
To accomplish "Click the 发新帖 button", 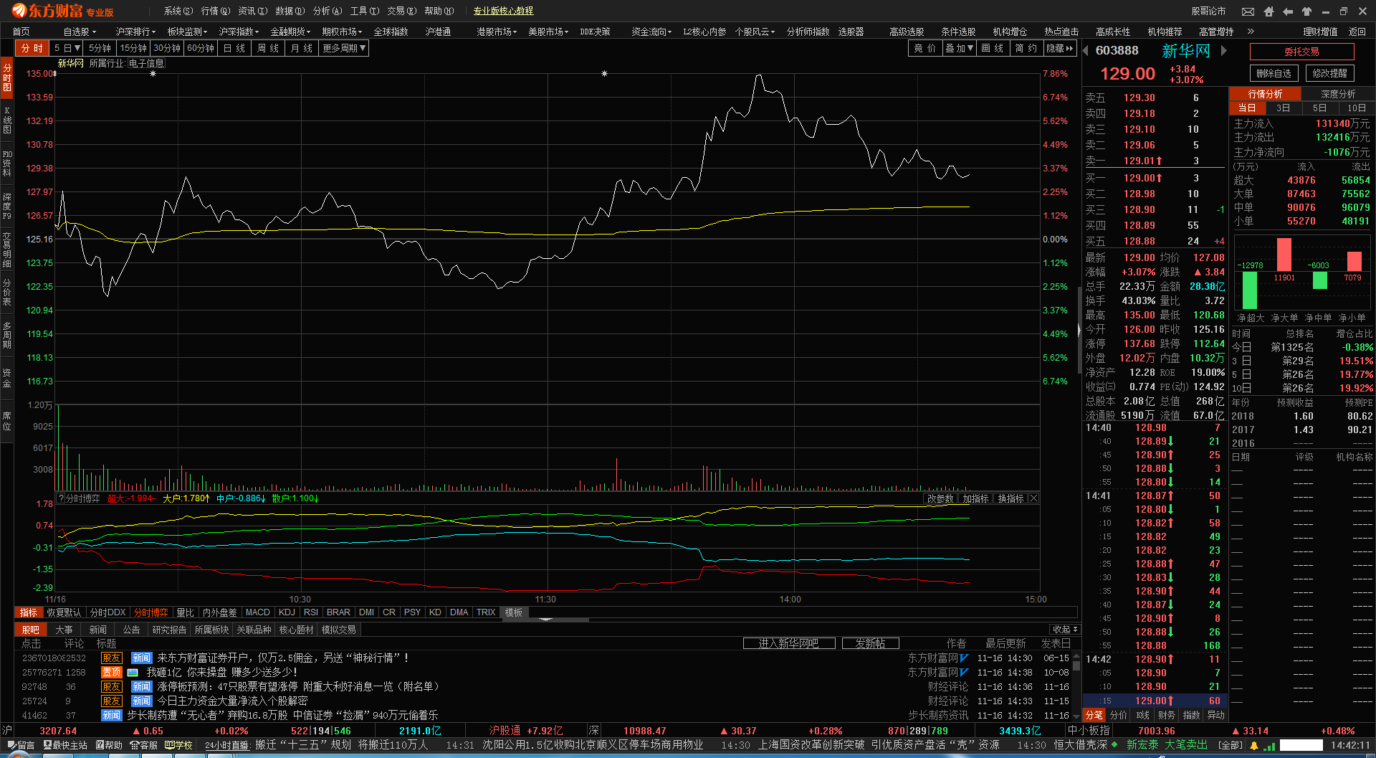I will pos(870,643).
